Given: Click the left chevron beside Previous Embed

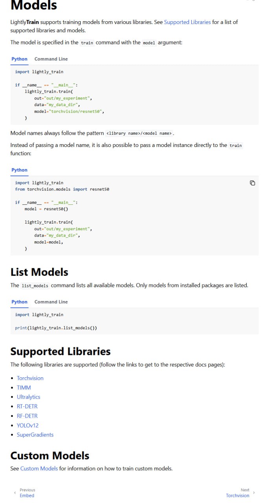Looking at the screenshot, I should [x=15, y=492].
